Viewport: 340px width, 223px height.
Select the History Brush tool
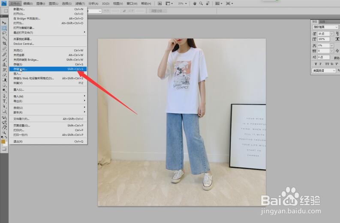pos(4,70)
